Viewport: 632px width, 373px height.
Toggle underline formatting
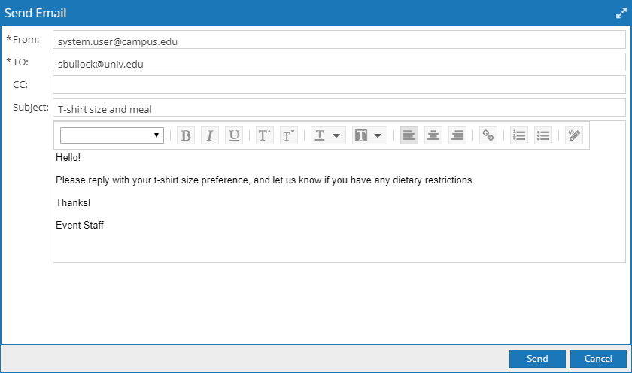click(234, 135)
